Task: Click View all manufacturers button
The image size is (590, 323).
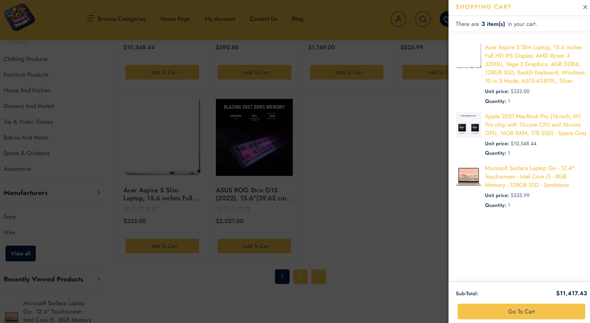Action: click(20, 254)
